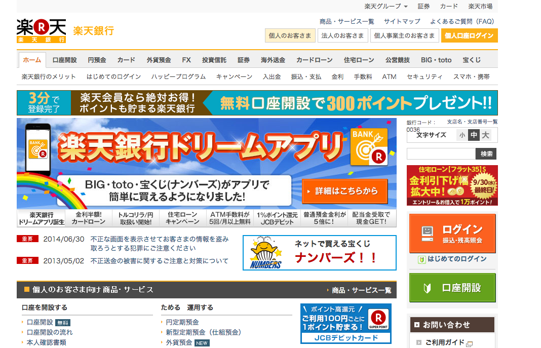Open the ナンバーズ lottery banner
The width and height of the screenshot is (541, 348).
320,253
